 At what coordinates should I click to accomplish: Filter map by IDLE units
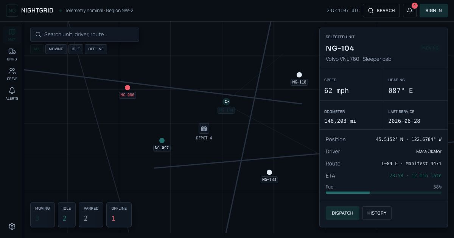[76, 49]
